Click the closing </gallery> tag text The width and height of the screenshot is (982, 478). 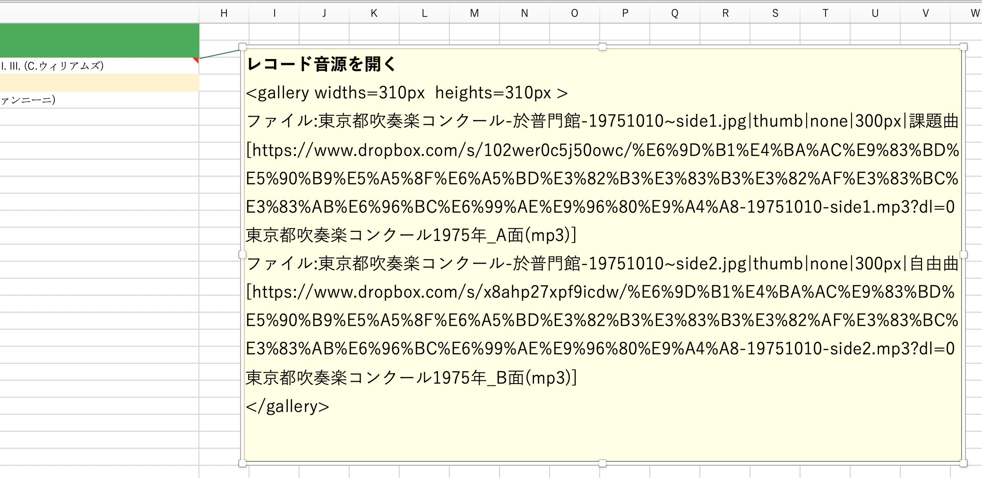click(x=287, y=406)
